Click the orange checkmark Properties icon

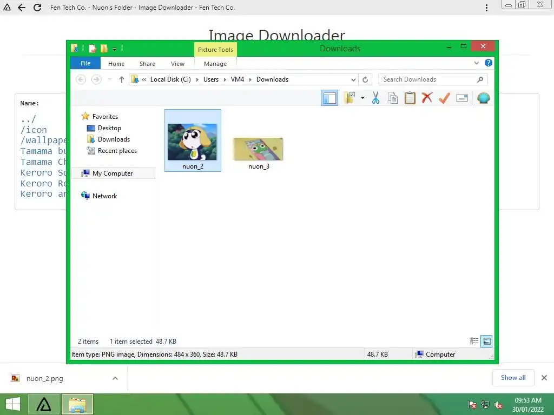444,98
